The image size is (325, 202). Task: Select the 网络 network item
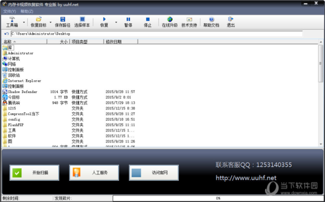point(9,64)
